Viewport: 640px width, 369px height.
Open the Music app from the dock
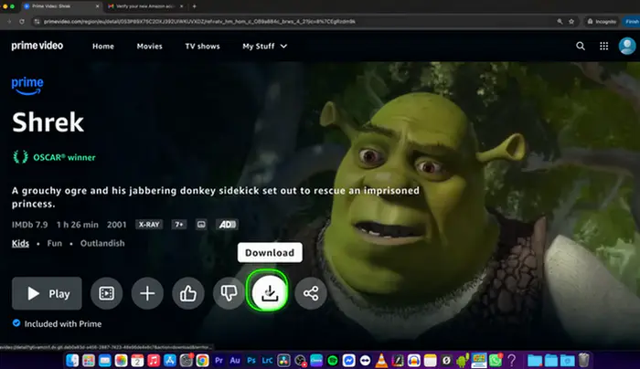(x=154, y=361)
